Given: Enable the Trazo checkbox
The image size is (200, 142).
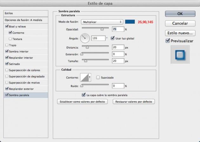Looking at the screenshot, I should coord(7,45).
